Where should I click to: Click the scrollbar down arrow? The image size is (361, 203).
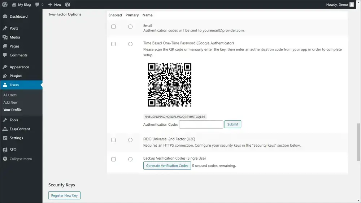(x=358, y=201)
